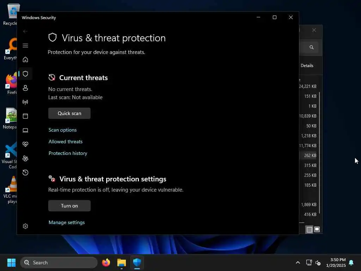This screenshot has height=271, width=361.
Task: Switch File Explorer to details list view
Action: (x=309, y=229)
